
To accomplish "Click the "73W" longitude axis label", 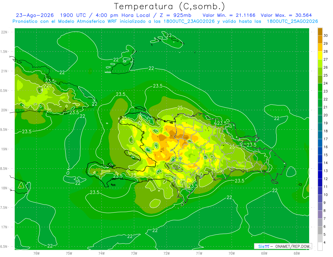I will 134,253.
